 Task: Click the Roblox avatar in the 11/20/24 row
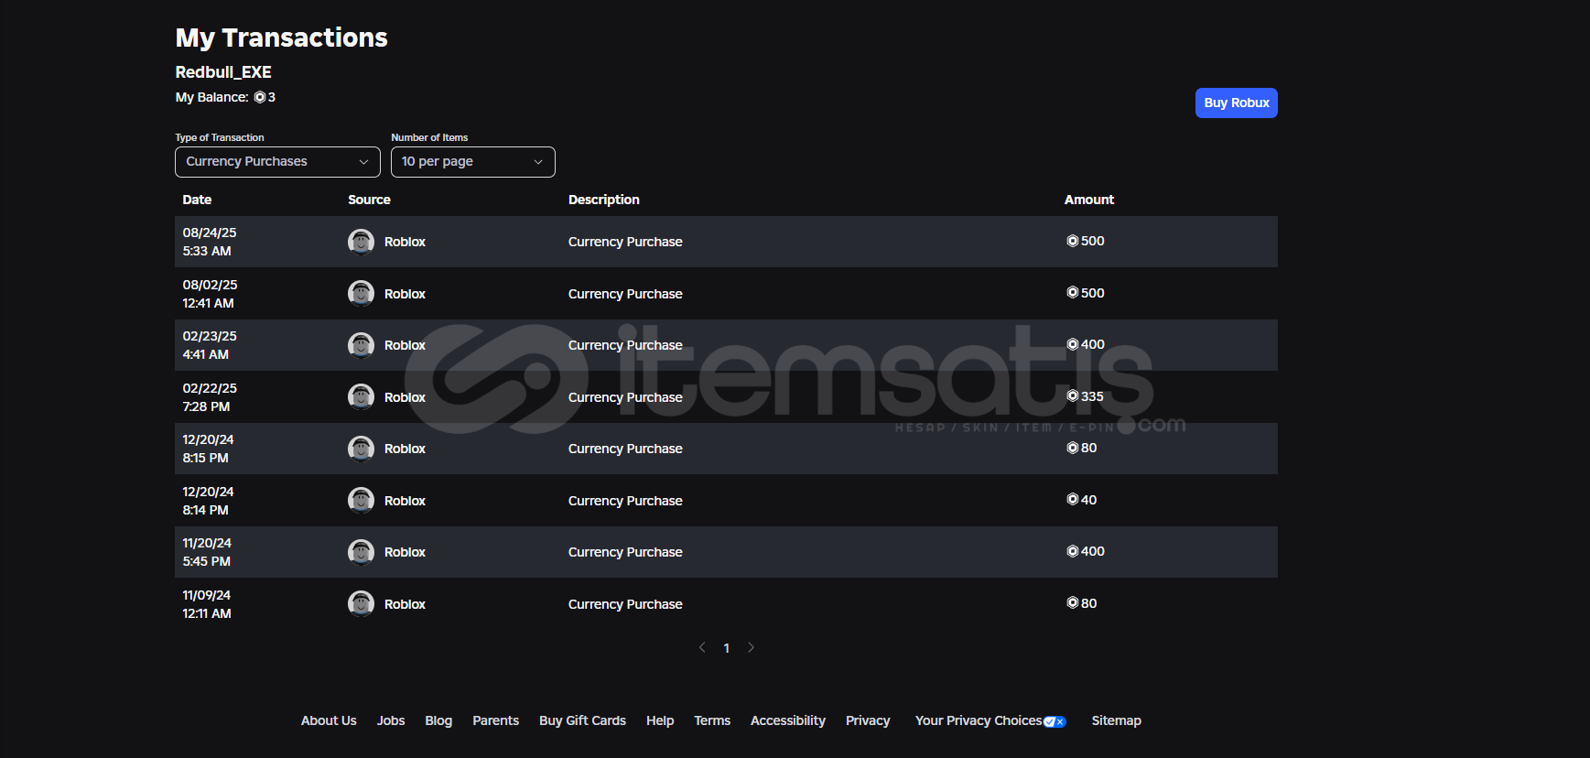click(362, 552)
